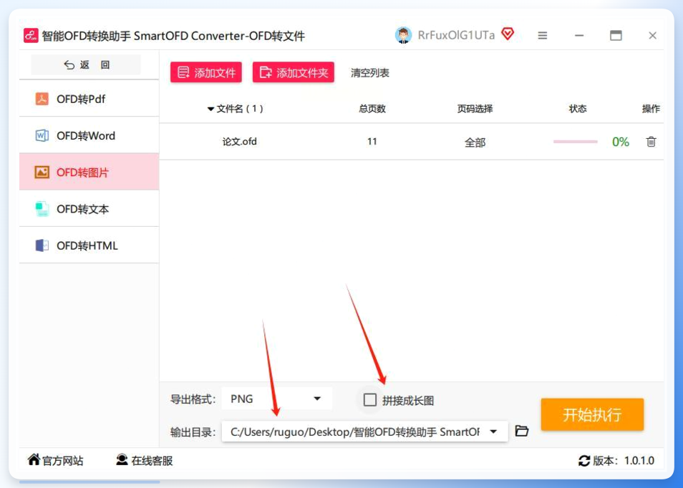Select the 全部 page range for 论文.ofd
The width and height of the screenshot is (683, 488).
475,142
